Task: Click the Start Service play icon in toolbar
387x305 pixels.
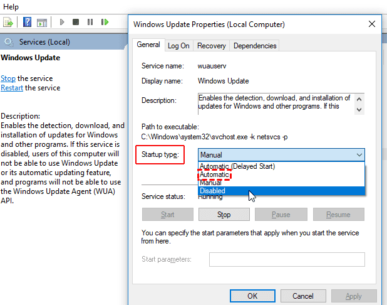Action: [x=62, y=22]
